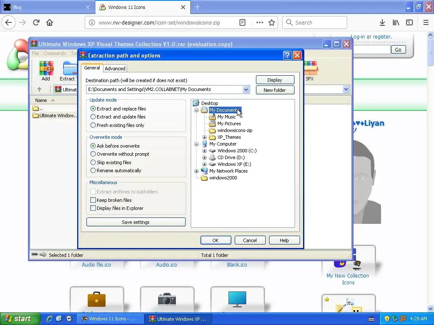Select Rename automatically option
The height and width of the screenshot is (325, 434).
pyautogui.click(x=93, y=171)
